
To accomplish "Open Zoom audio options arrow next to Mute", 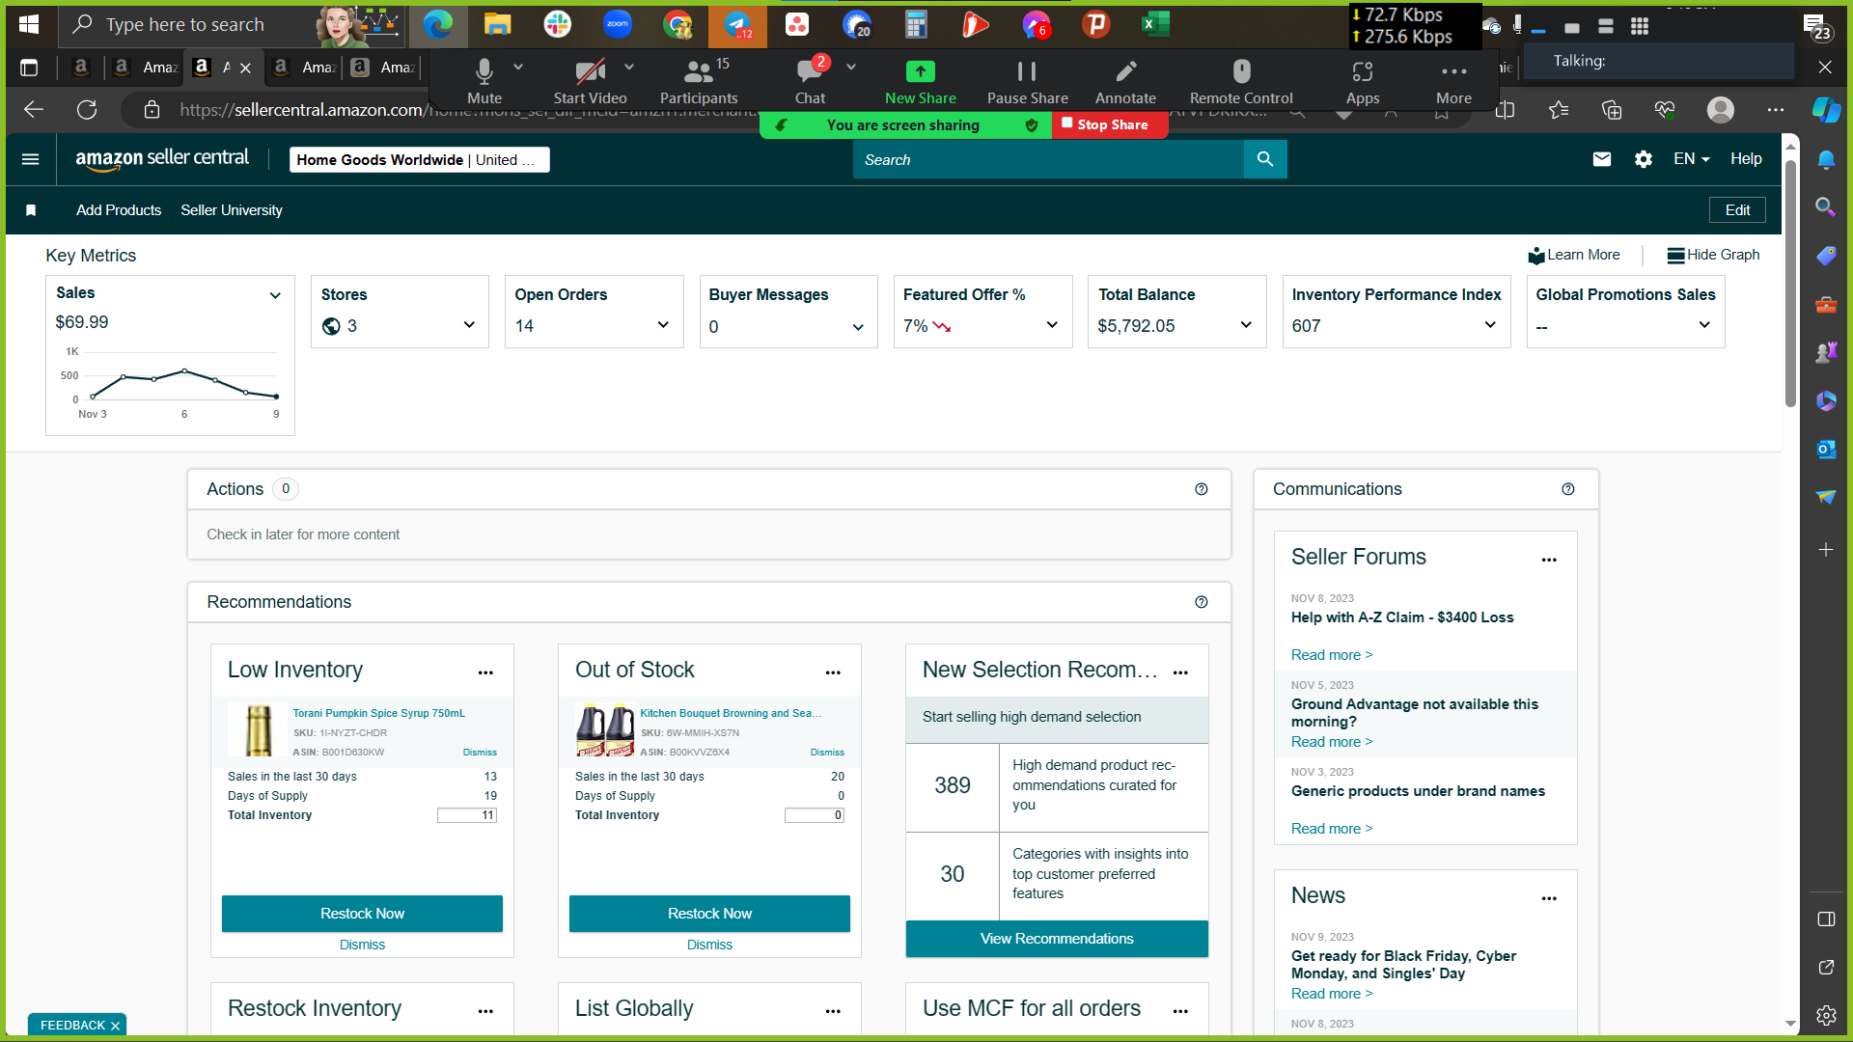I will click(x=518, y=67).
